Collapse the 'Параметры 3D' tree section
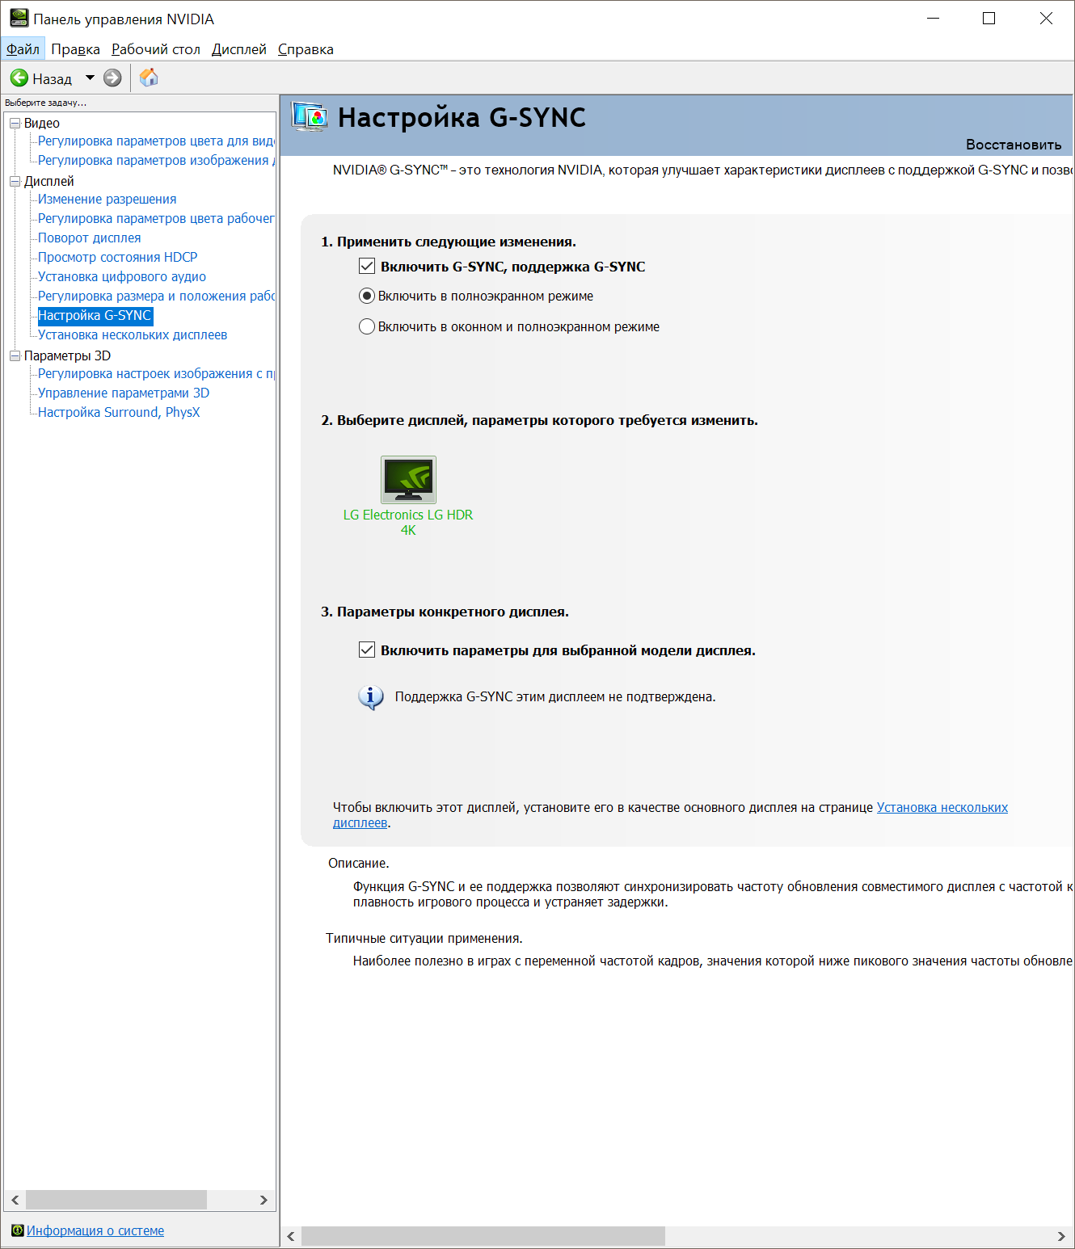1075x1249 pixels. 15,355
